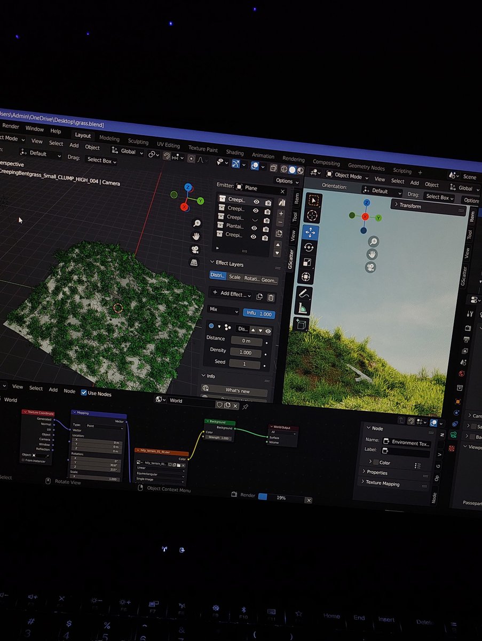Click the Seed value field
Screen dimensions: 482x641
point(244,364)
